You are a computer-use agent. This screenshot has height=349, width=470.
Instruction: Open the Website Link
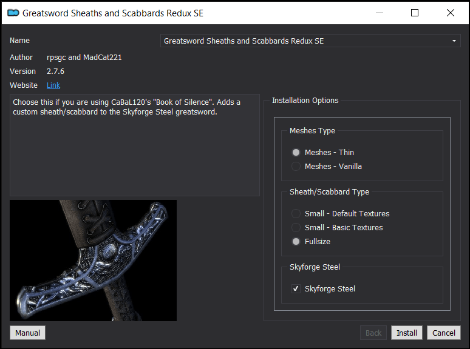[53, 85]
